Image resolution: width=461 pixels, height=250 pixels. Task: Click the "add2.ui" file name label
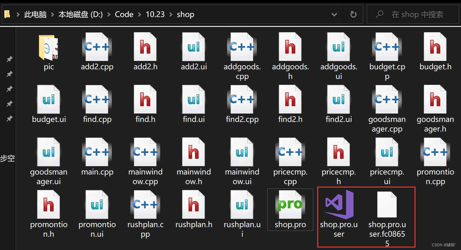(x=194, y=67)
